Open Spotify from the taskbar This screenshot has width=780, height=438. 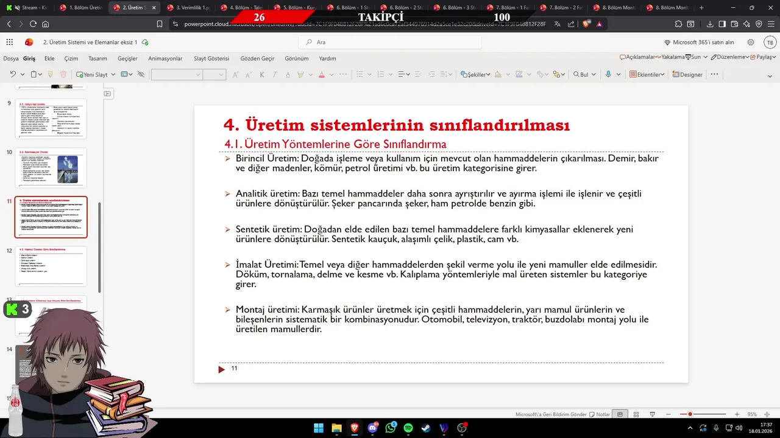point(408,428)
